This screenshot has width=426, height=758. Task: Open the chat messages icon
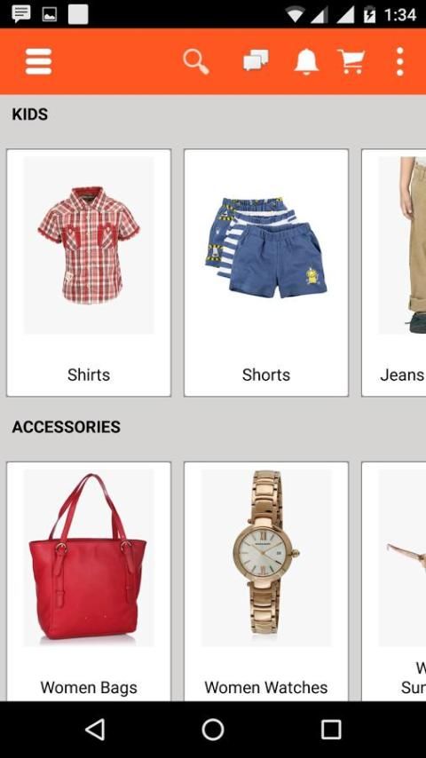click(256, 61)
